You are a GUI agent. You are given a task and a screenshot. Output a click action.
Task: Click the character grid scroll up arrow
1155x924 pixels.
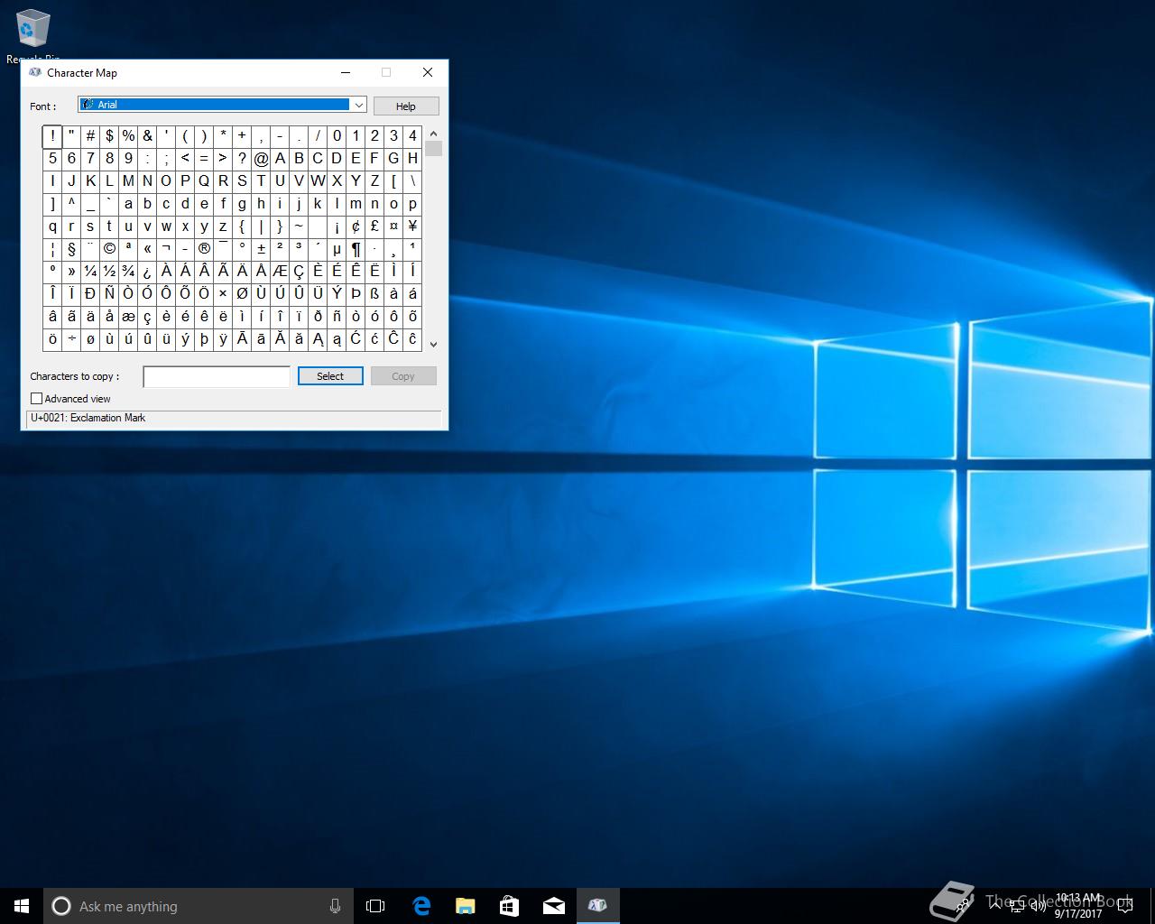[433, 134]
